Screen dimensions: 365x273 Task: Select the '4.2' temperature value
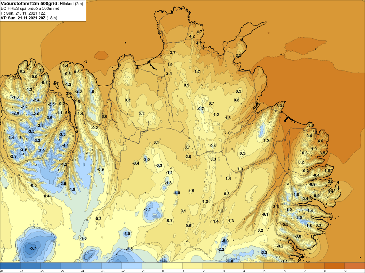tap(192, 36)
